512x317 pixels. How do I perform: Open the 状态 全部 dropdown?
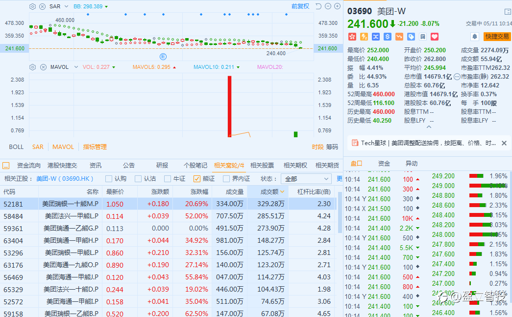pyautogui.click(x=307, y=179)
